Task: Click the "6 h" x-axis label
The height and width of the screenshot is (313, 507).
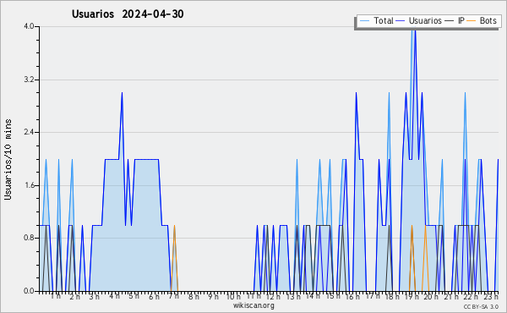Action: pyautogui.click(x=154, y=296)
